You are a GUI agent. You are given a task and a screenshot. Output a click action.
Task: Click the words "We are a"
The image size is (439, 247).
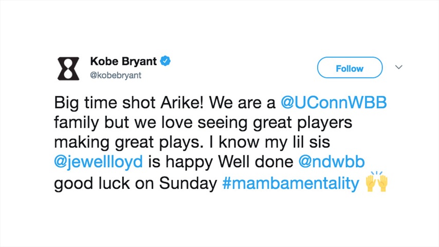tap(251, 102)
